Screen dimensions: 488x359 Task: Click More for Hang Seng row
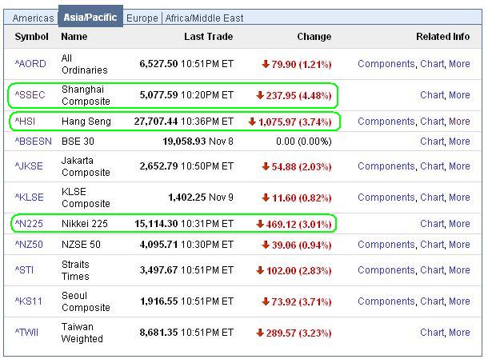point(459,122)
